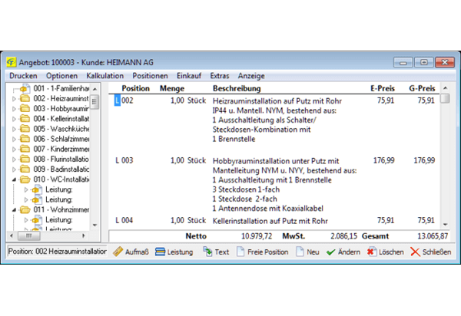Screen dimensions: 461x316
Task: Collapse the 011 - Wohnzimmer node
Action: pos(13,209)
